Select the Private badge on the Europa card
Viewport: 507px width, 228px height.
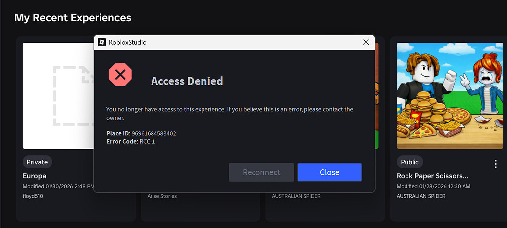tap(37, 162)
